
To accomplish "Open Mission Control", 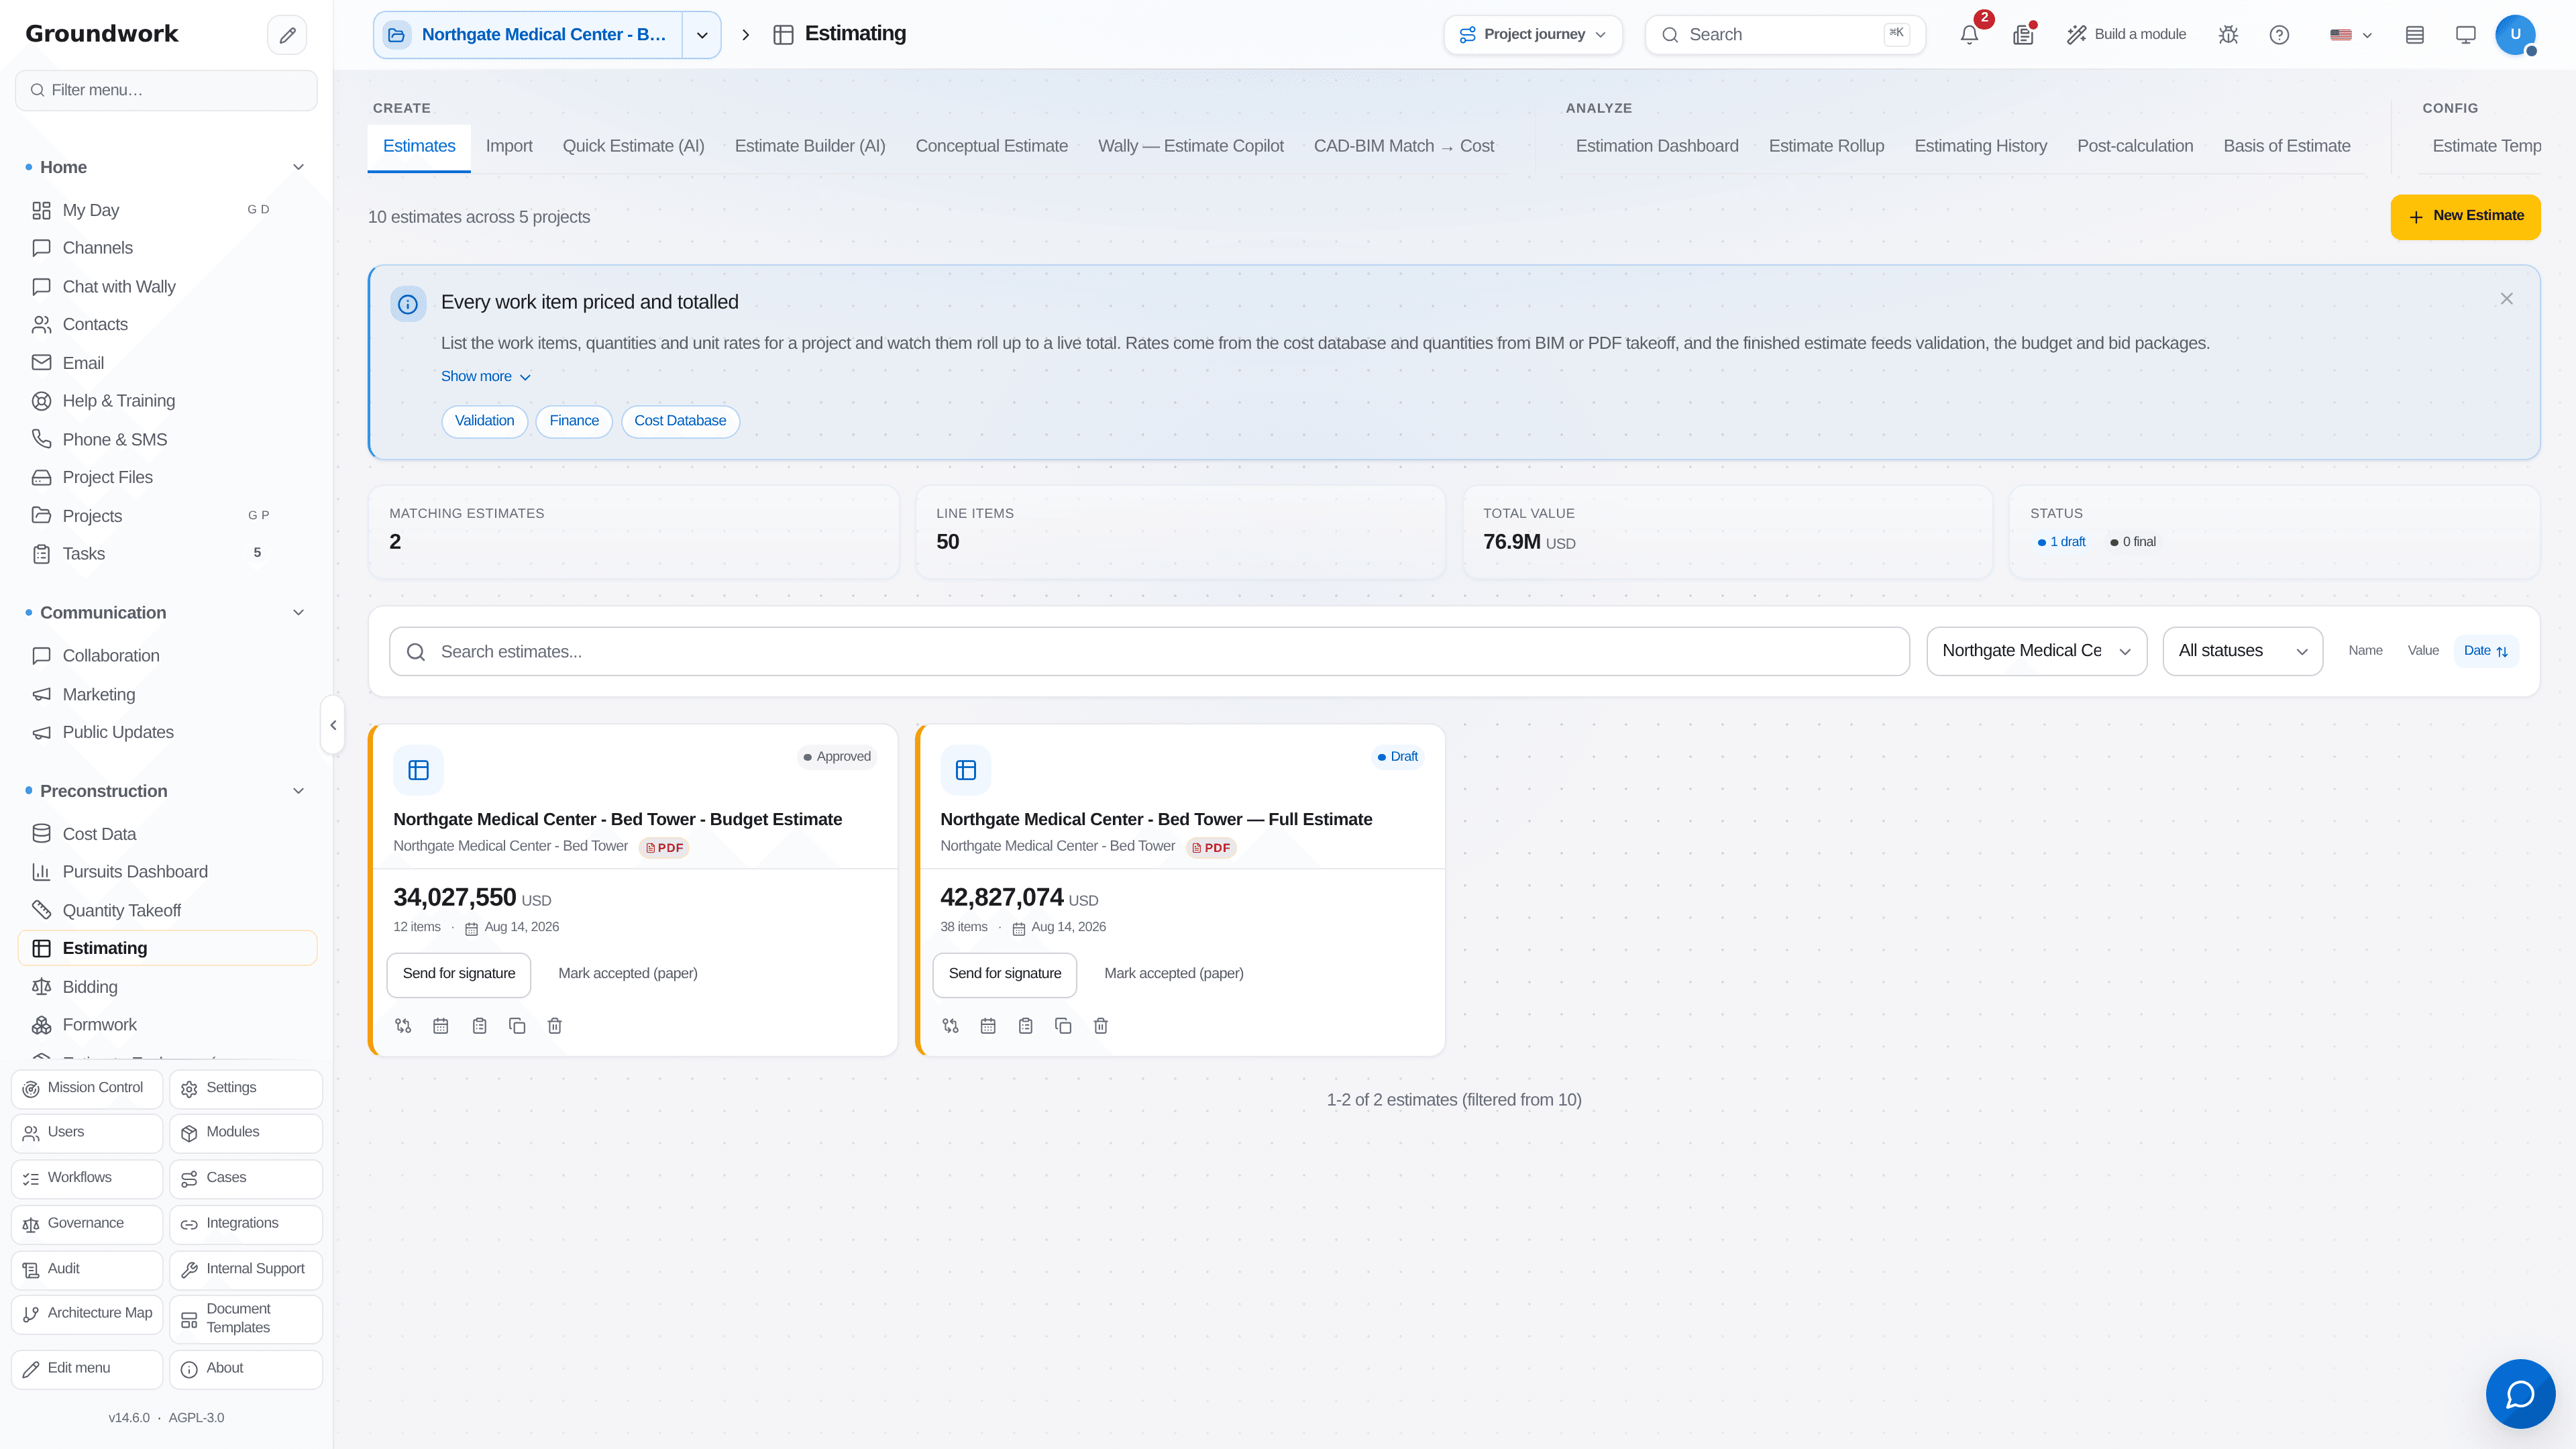I will point(87,1088).
